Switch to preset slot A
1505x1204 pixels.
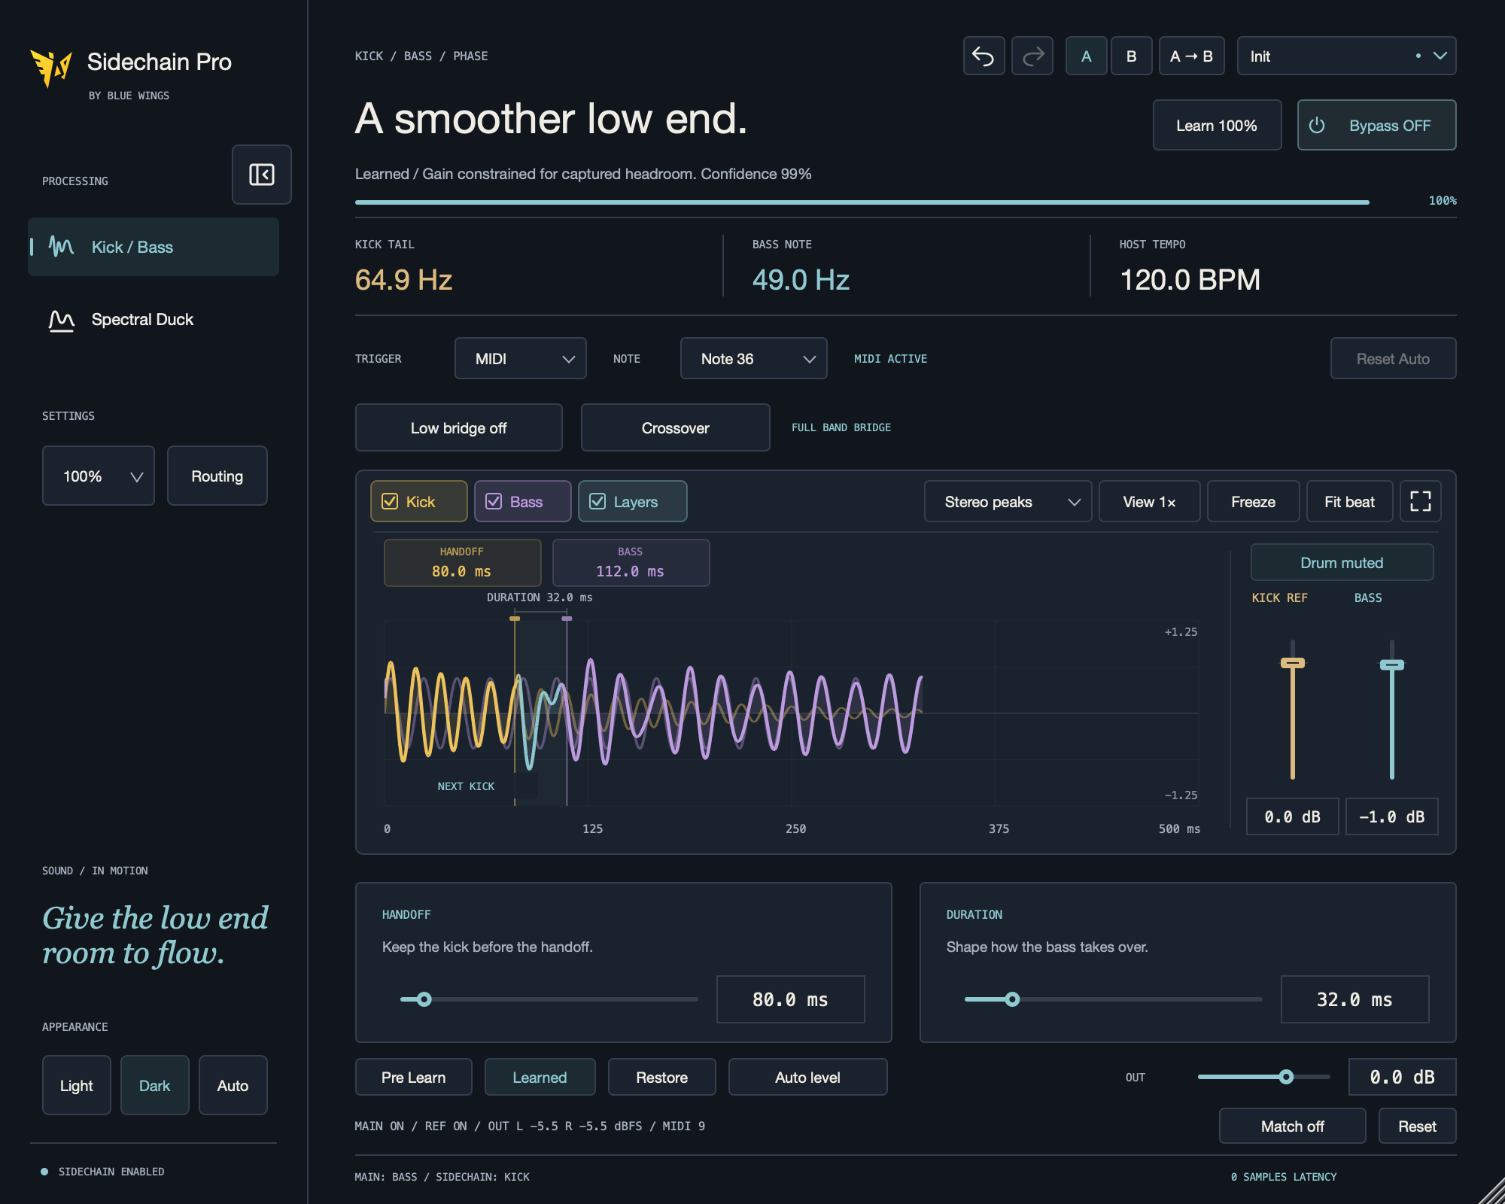[x=1086, y=56]
